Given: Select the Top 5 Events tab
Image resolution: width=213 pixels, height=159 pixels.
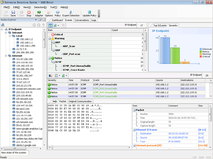Looking at the screenshot, I should [x=160, y=25].
